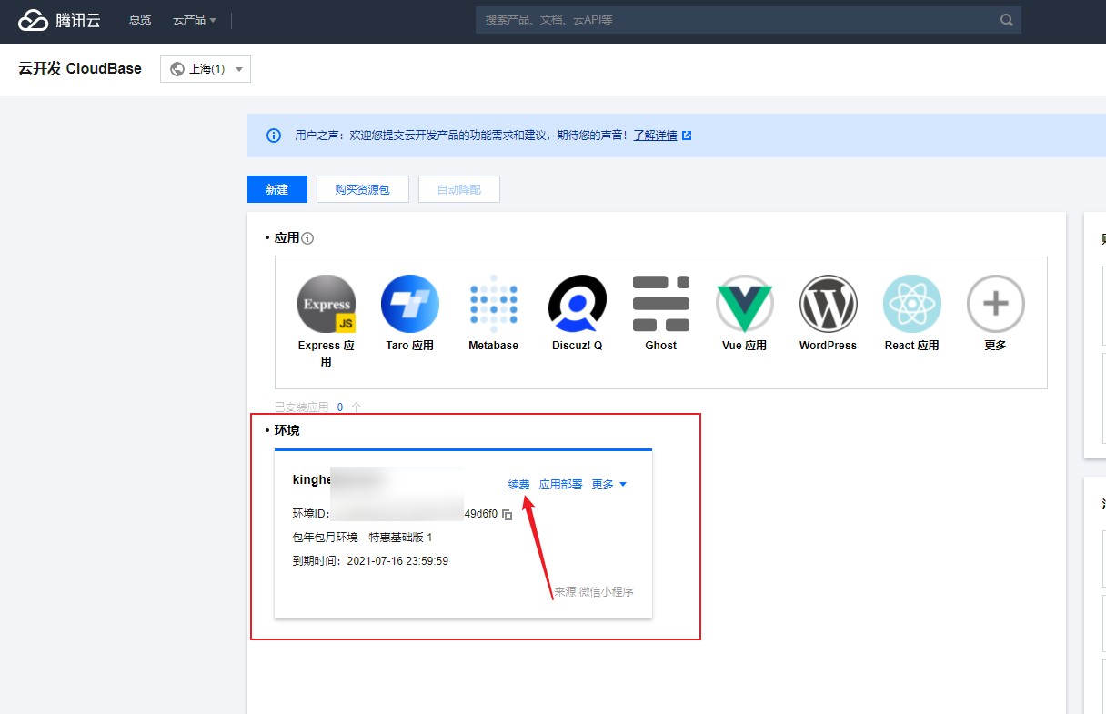Screen dimensions: 1106x714
Task: Click the 来源 微信小程序 text
Action: coord(594,592)
